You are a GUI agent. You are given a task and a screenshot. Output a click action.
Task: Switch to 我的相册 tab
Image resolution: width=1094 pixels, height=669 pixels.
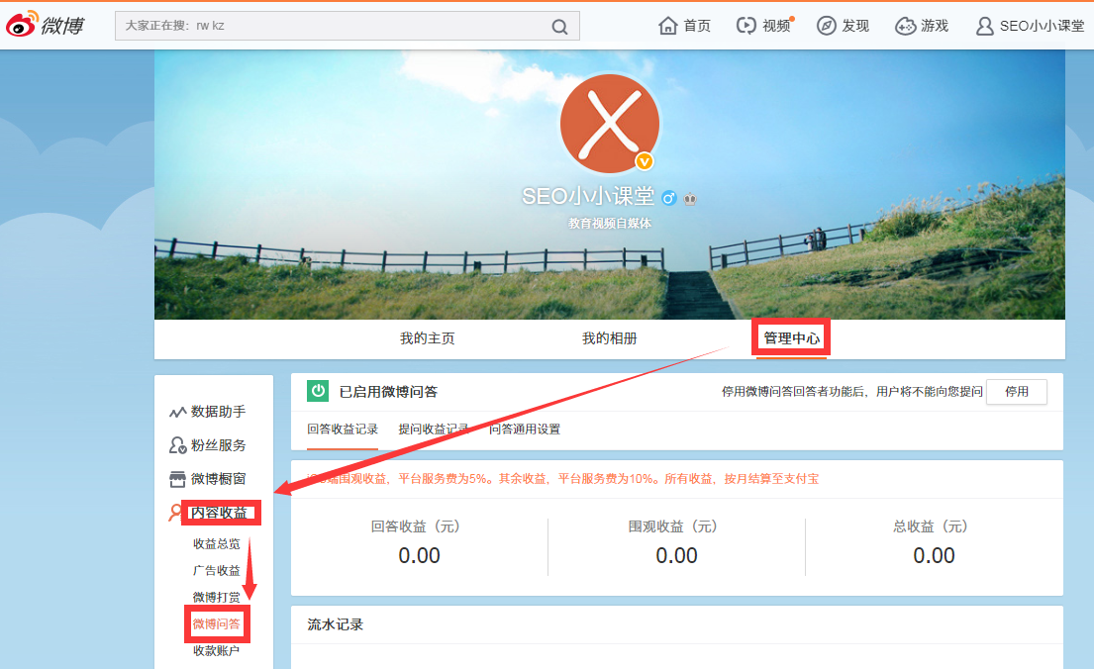[x=609, y=338]
